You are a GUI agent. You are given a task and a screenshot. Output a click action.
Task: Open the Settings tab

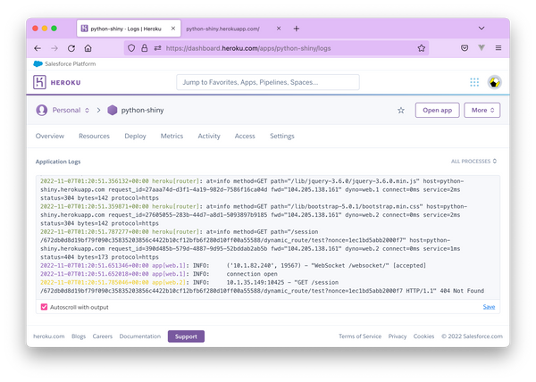click(x=282, y=136)
